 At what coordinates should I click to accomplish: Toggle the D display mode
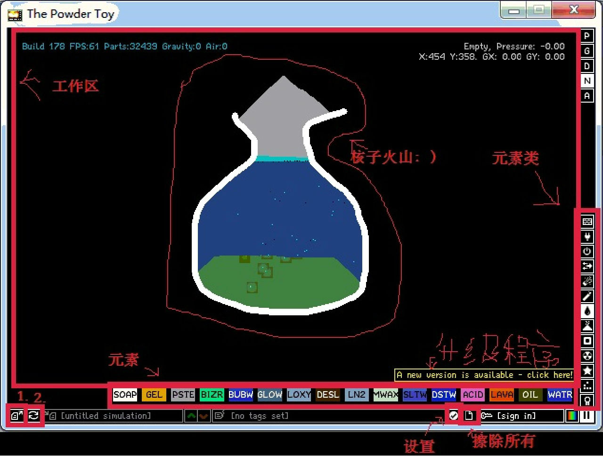click(x=587, y=66)
